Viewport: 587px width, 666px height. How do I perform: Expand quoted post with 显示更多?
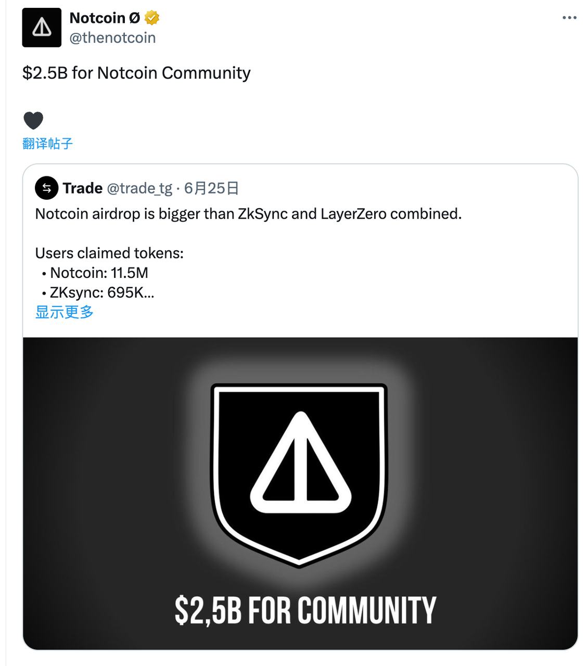tap(64, 312)
